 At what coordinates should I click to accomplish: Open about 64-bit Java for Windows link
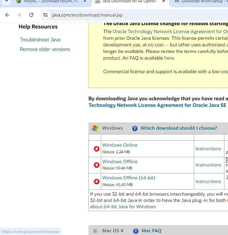(x=123, y=207)
